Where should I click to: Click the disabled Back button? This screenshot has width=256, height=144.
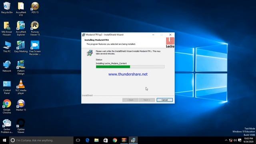pyautogui.click(x=130, y=100)
